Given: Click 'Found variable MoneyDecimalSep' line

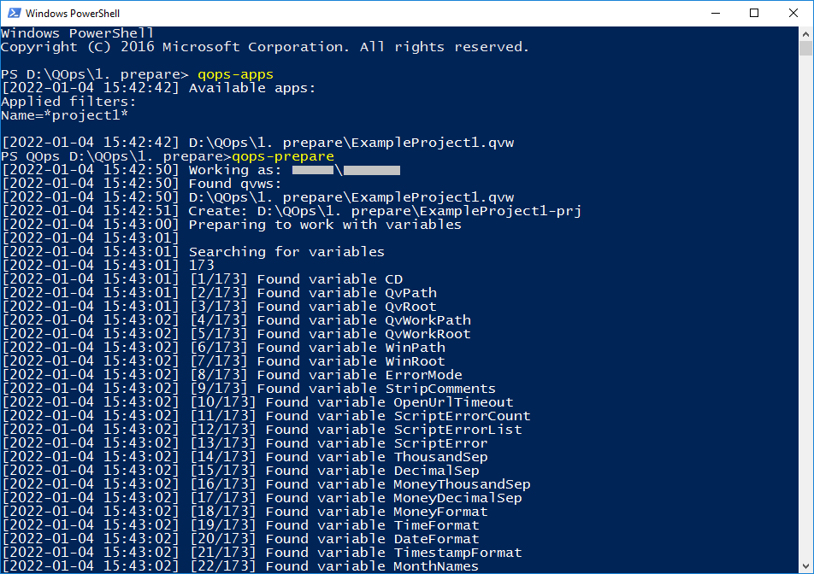Looking at the screenshot, I should click(x=262, y=498).
